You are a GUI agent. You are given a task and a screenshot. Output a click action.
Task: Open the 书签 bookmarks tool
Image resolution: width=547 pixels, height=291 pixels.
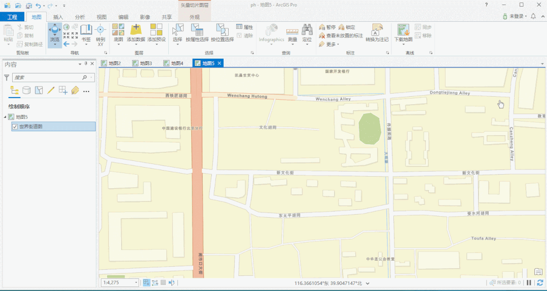(86, 34)
